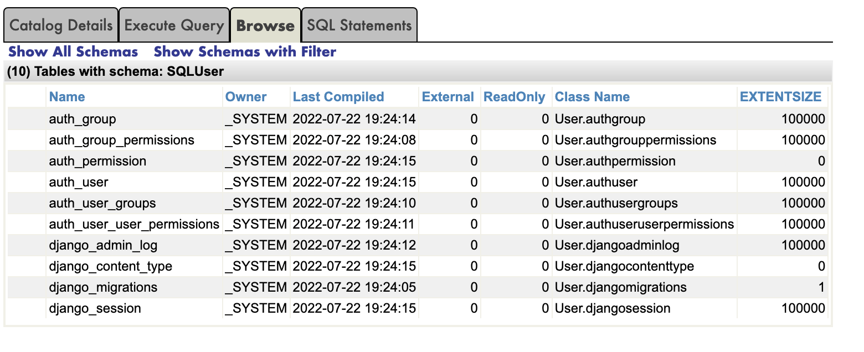Sort by Last Compiled column header
864x352 pixels.
(x=338, y=97)
